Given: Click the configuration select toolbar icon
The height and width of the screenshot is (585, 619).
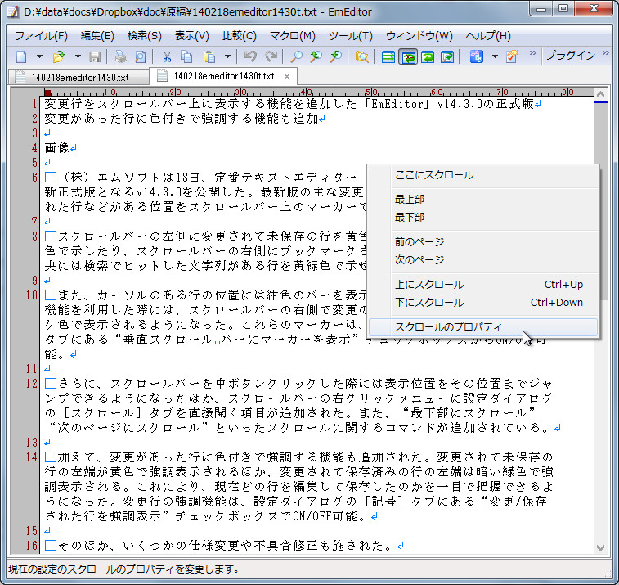Looking at the screenshot, I should coord(477,57).
